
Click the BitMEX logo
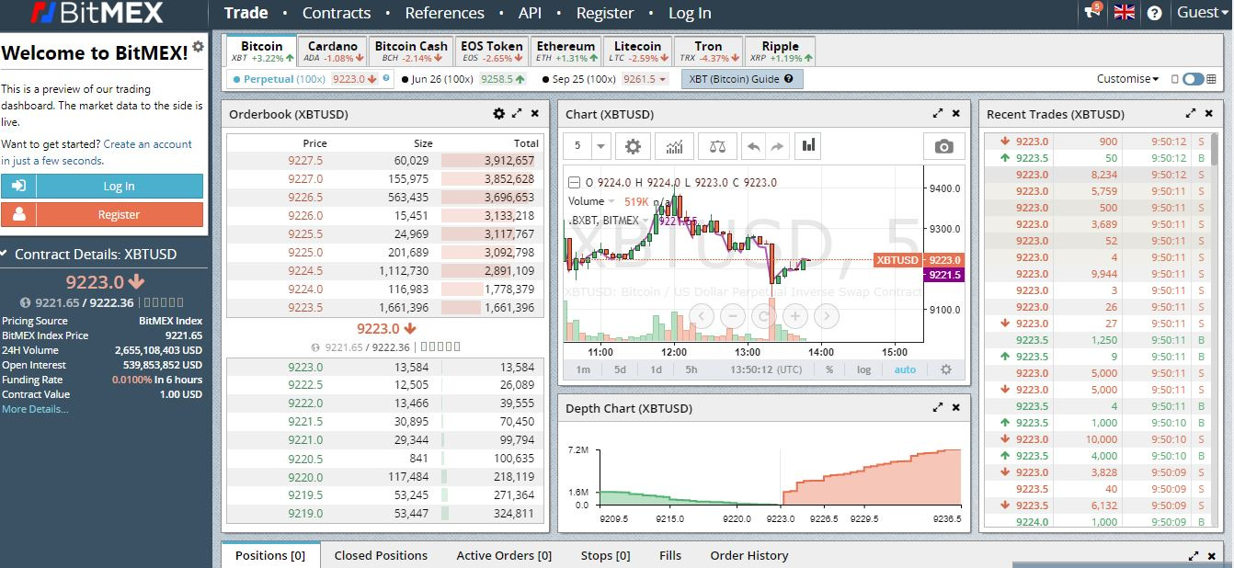tap(97, 13)
